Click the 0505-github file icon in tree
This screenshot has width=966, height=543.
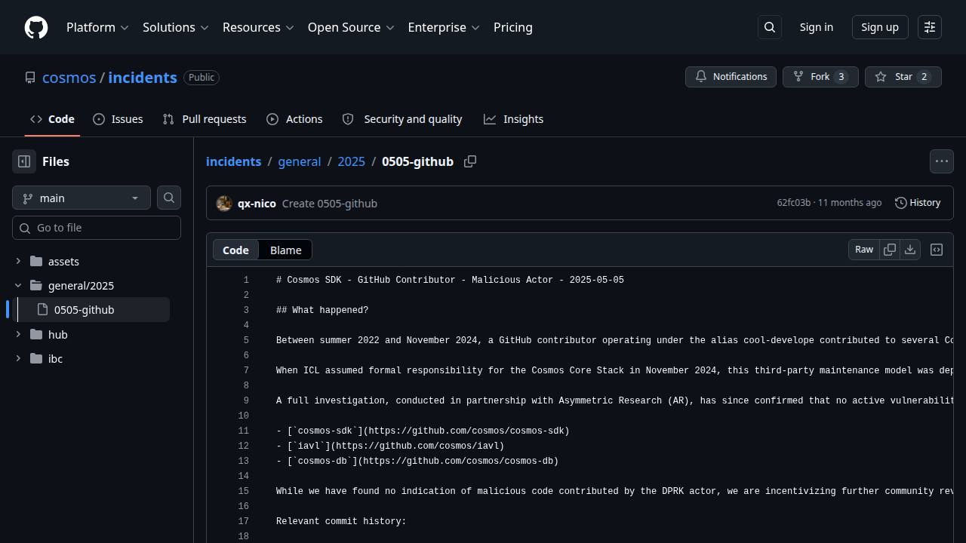click(x=42, y=310)
